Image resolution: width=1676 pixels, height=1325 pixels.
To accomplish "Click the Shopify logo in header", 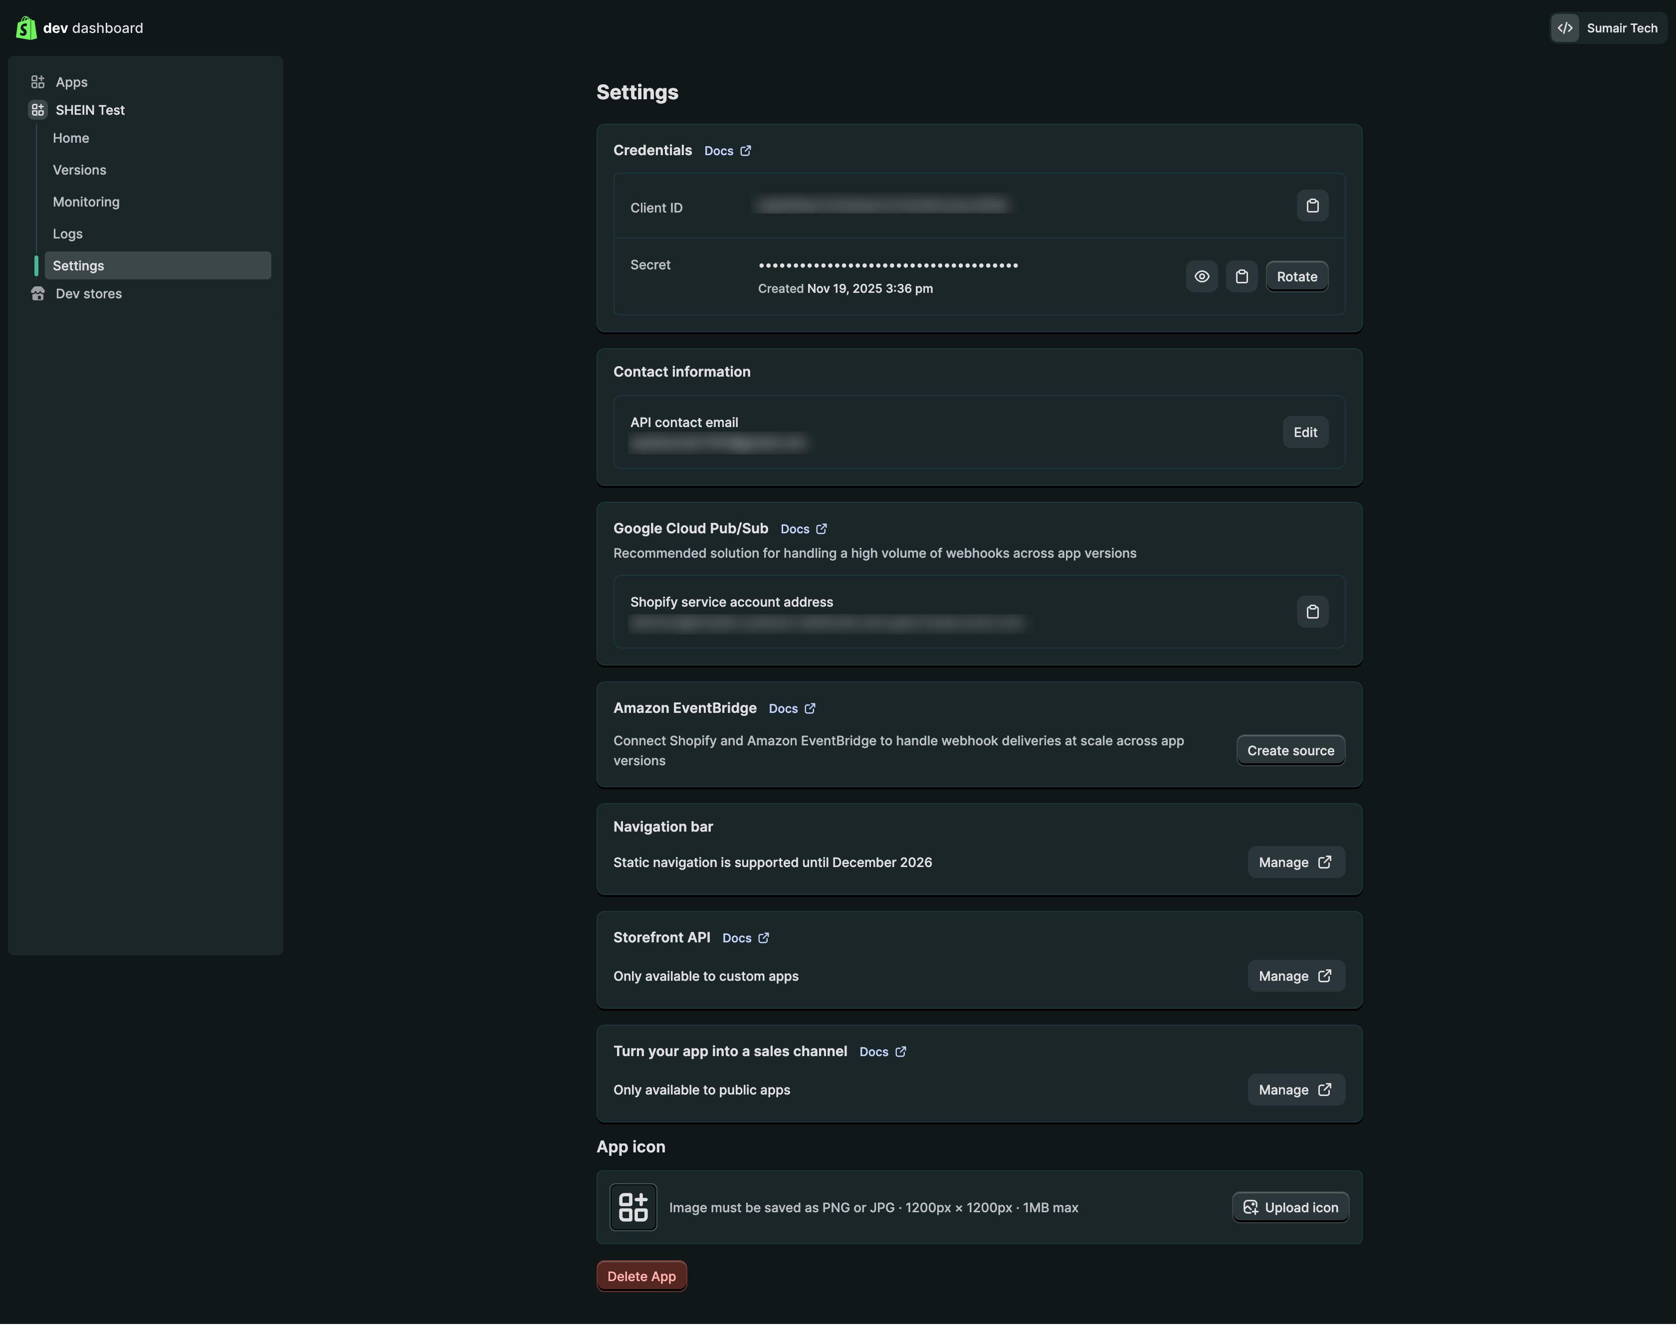I will pyautogui.click(x=25, y=28).
